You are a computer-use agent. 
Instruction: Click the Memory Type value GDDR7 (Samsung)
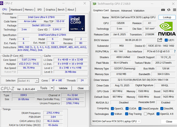tap(124, 68)
